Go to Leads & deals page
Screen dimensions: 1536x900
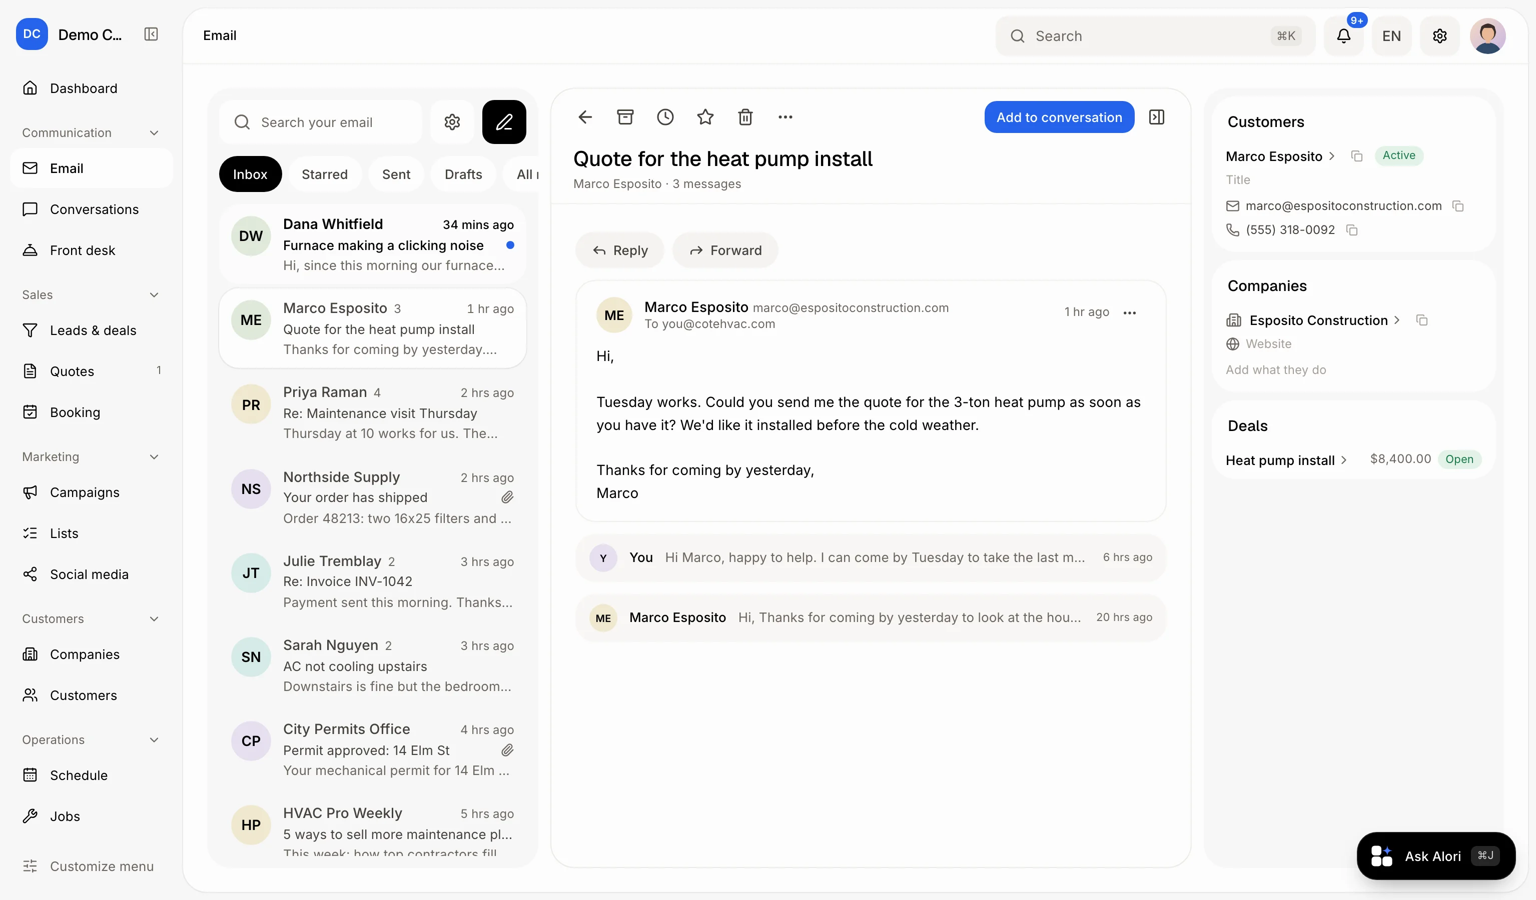tap(92, 330)
